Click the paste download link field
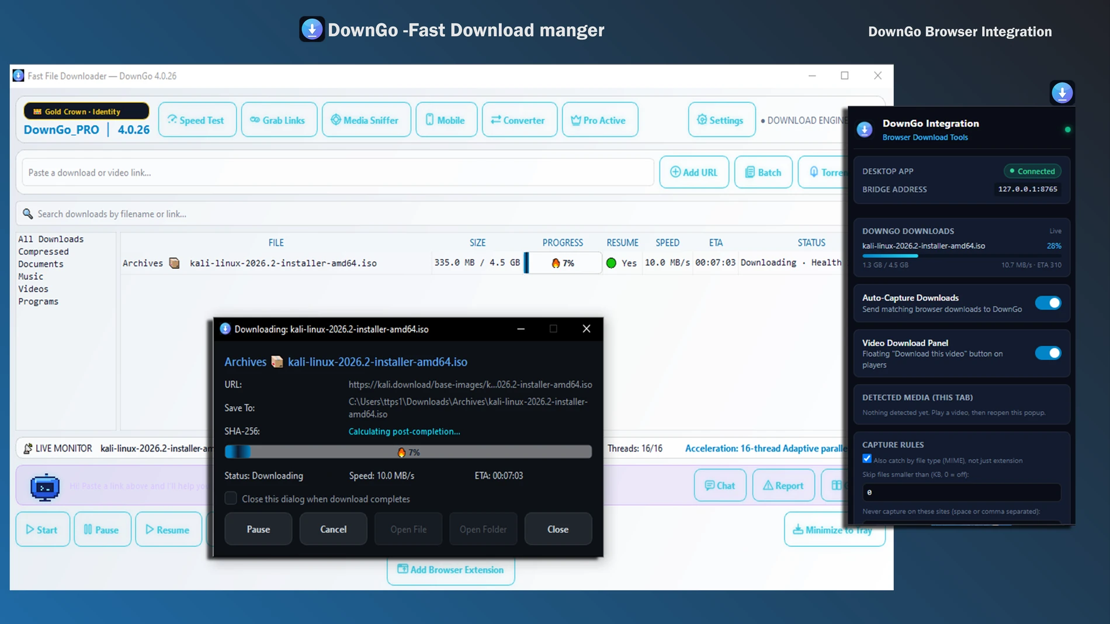The height and width of the screenshot is (624, 1110). click(x=338, y=172)
